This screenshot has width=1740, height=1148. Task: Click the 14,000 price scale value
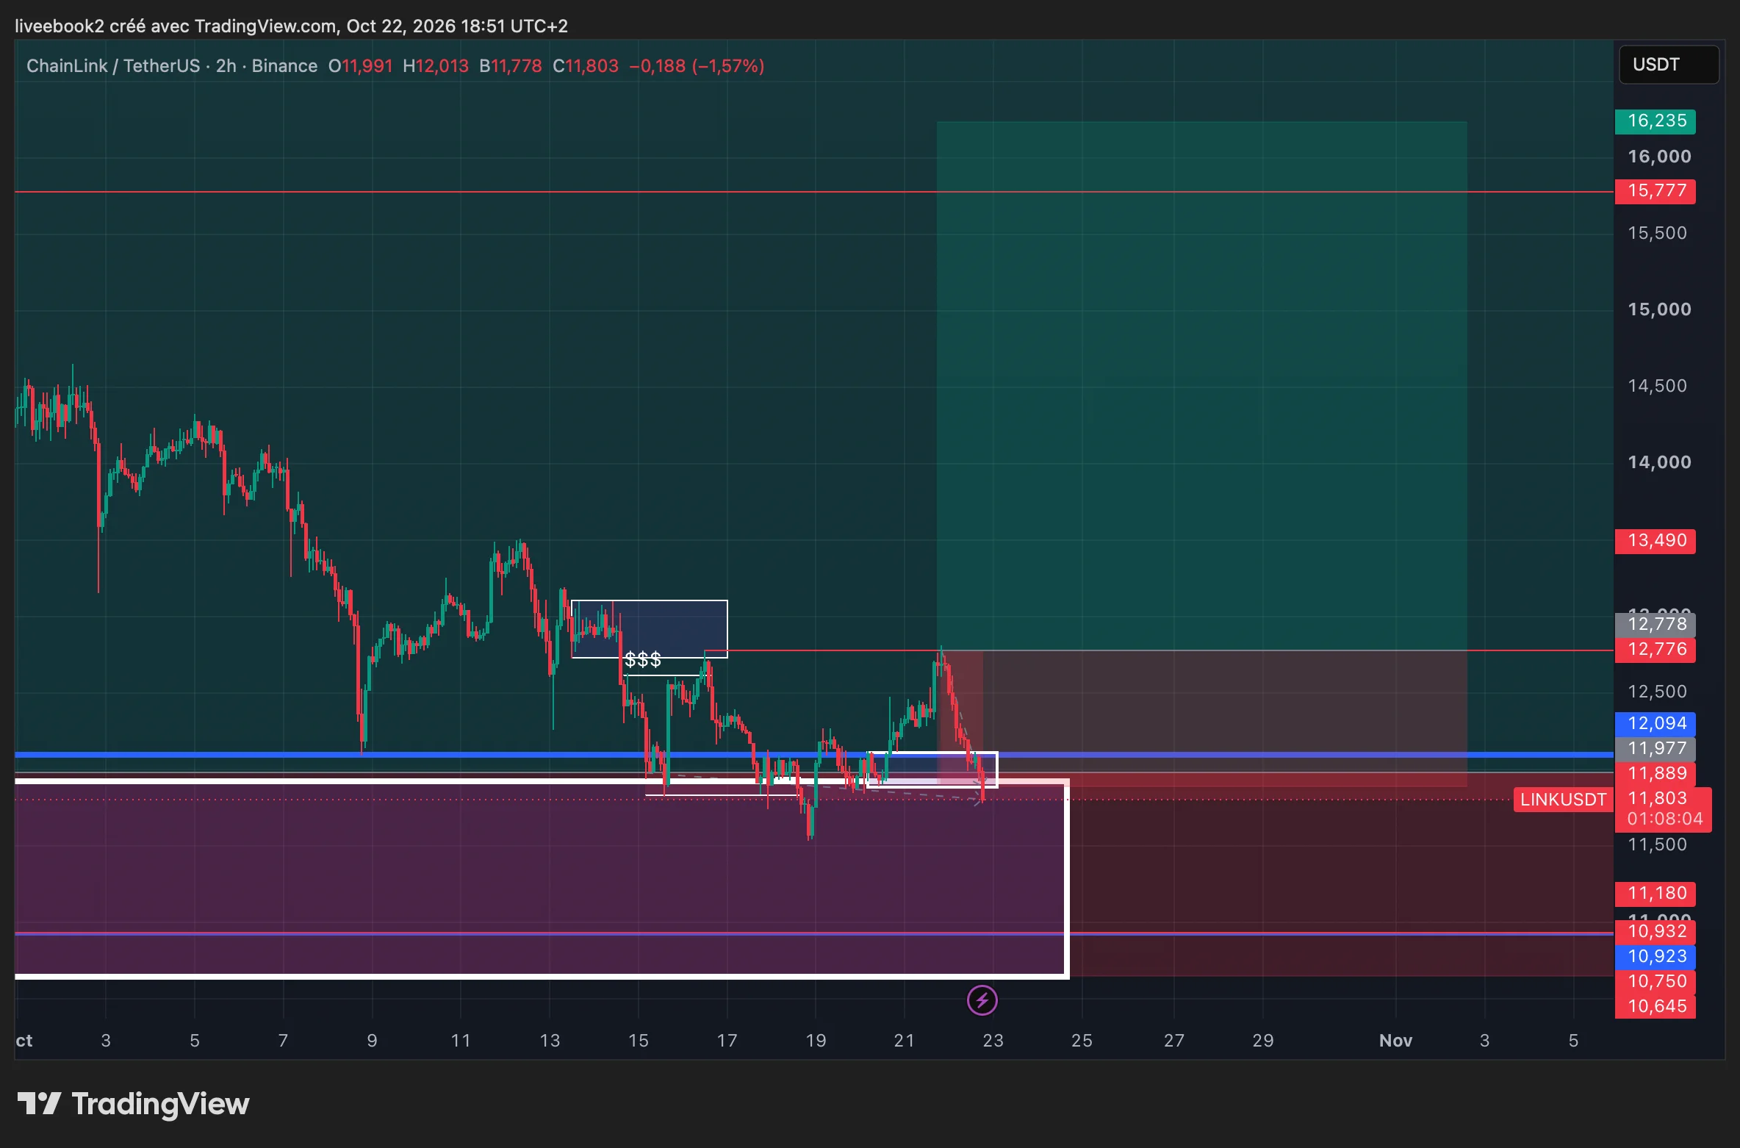[x=1659, y=462]
